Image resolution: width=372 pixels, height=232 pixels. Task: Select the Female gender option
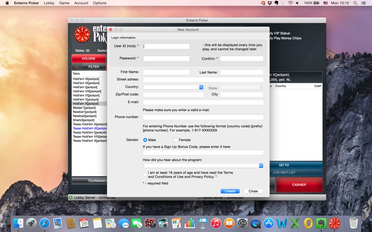pos(176,140)
